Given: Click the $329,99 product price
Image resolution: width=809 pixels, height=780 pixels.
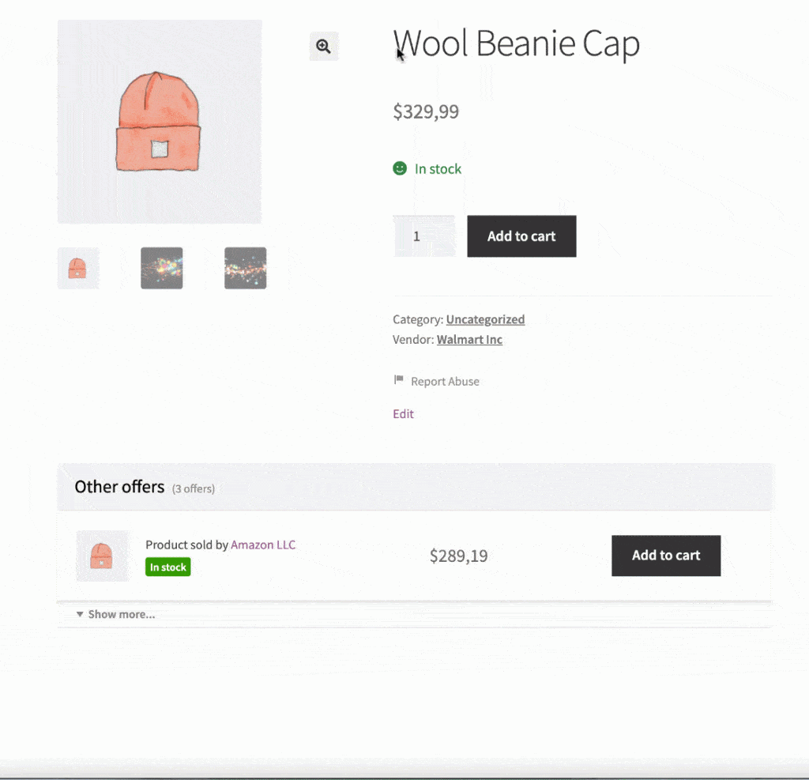Looking at the screenshot, I should 426,111.
